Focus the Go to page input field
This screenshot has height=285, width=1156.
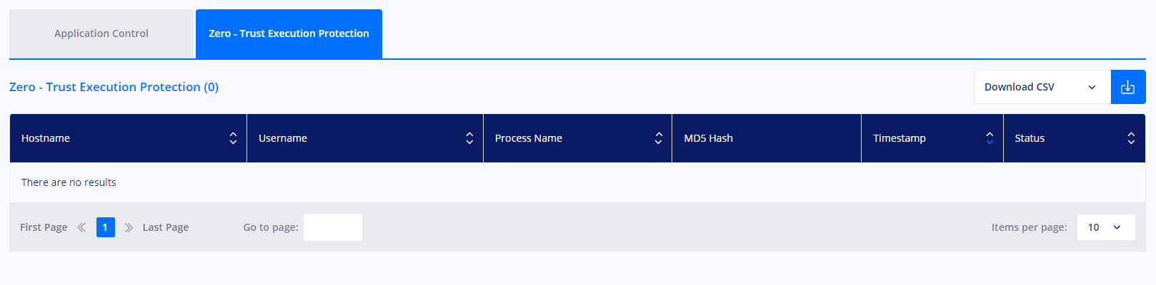tap(333, 227)
